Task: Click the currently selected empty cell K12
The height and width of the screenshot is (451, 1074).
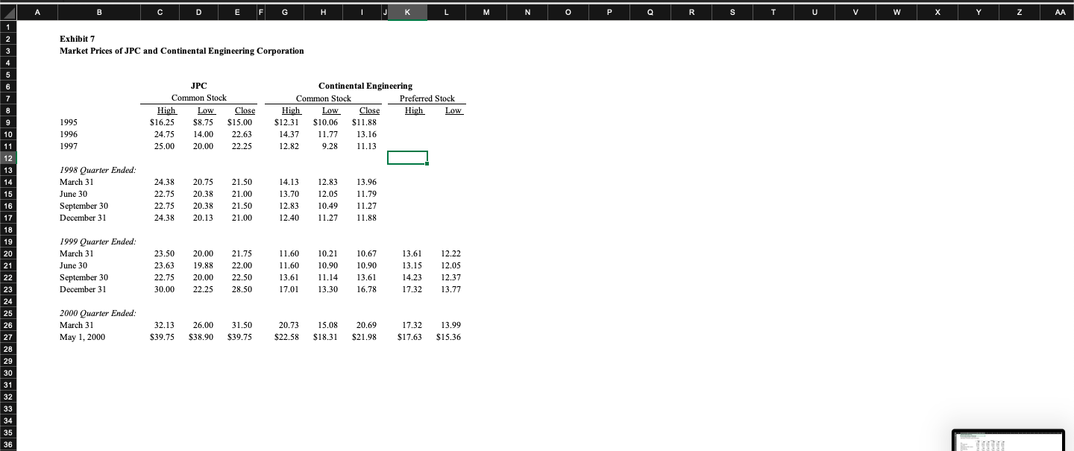Action: pos(406,157)
